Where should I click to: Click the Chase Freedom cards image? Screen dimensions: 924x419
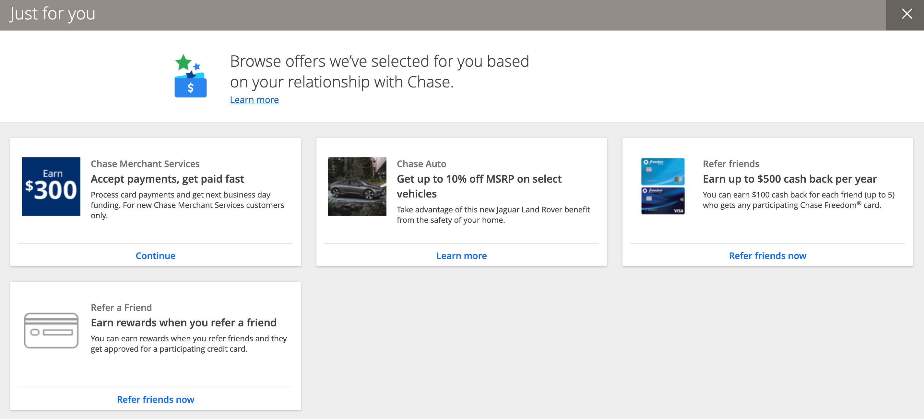pyautogui.click(x=662, y=186)
